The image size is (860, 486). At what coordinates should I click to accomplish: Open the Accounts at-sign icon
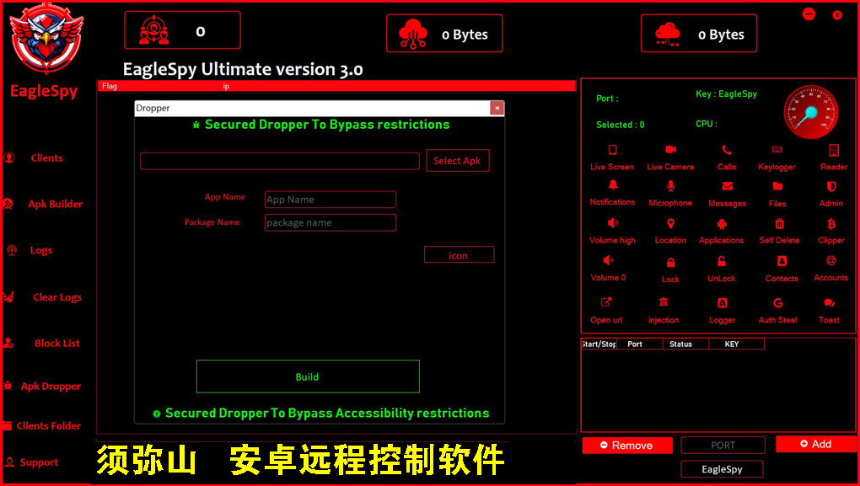pyautogui.click(x=831, y=260)
